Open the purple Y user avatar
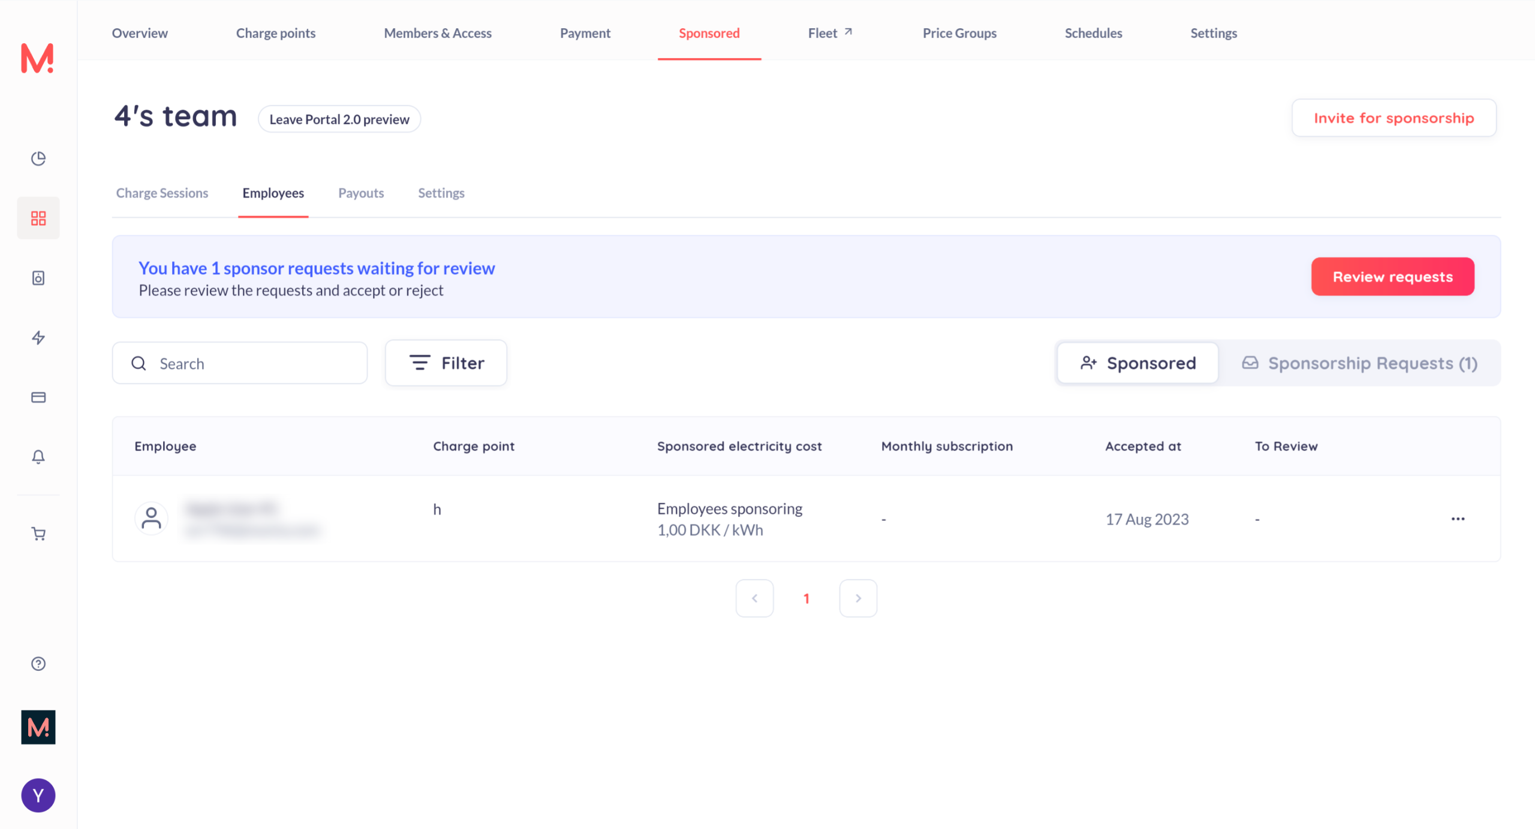Viewport: 1535px width, 829px height. [38, 795]
